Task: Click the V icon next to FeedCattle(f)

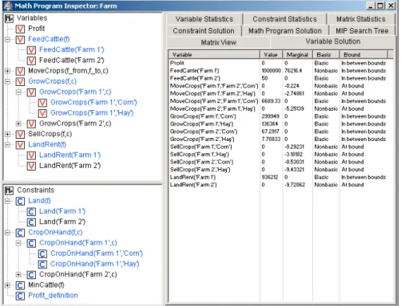Action: click(x=20, y=39)
